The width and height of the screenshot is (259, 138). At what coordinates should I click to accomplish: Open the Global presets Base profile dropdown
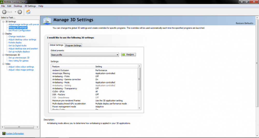click(x=85, y=55)
